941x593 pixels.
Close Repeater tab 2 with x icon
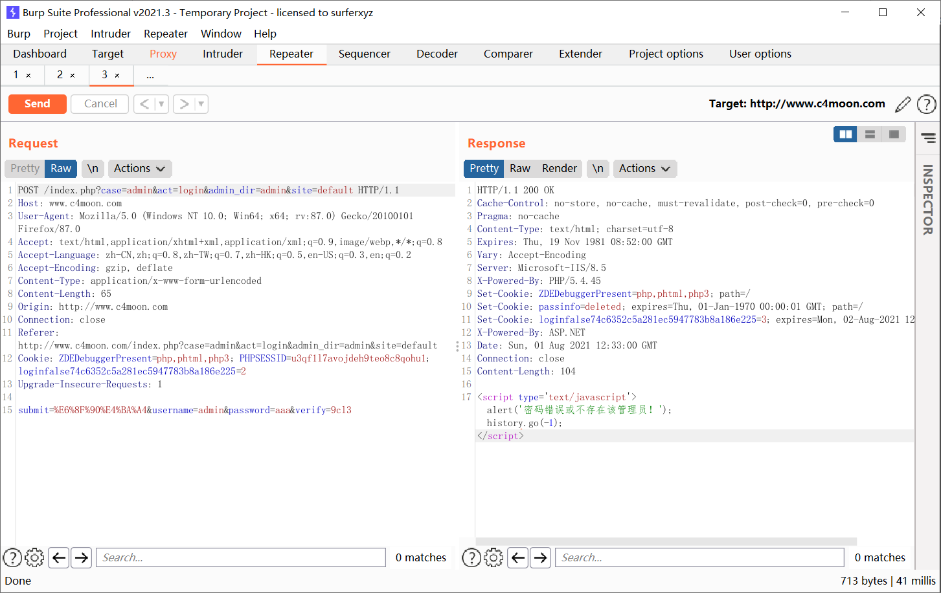click(x=73, y=76)
